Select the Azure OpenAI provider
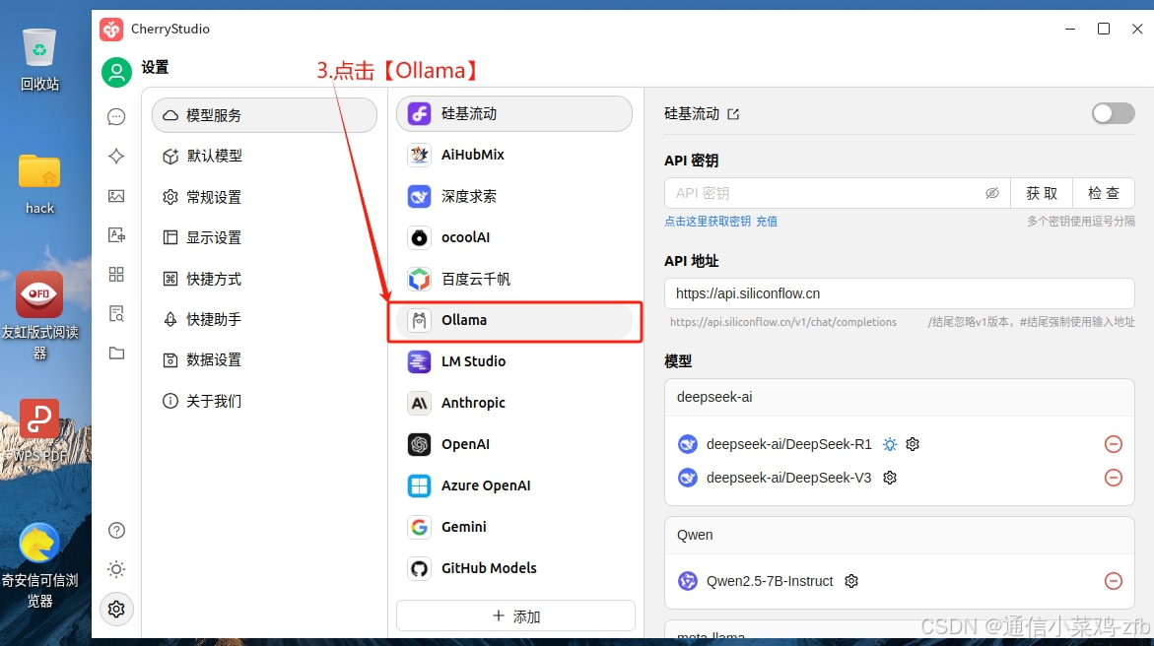Screen dimensions: 1154x646 pos(513,485)
